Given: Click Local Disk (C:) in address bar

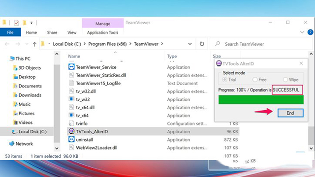Looking at the screenshot, I should coord(67,44).
